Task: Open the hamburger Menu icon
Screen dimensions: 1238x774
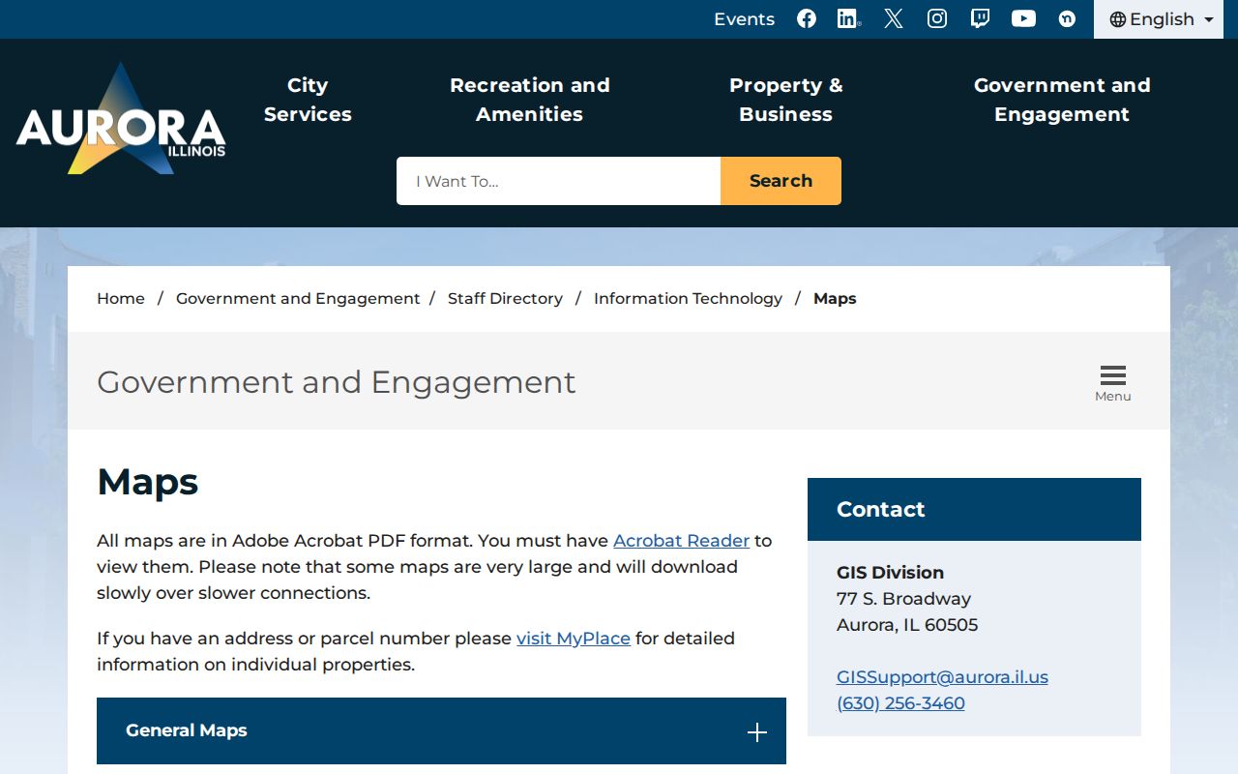Action: [1113, 383]
